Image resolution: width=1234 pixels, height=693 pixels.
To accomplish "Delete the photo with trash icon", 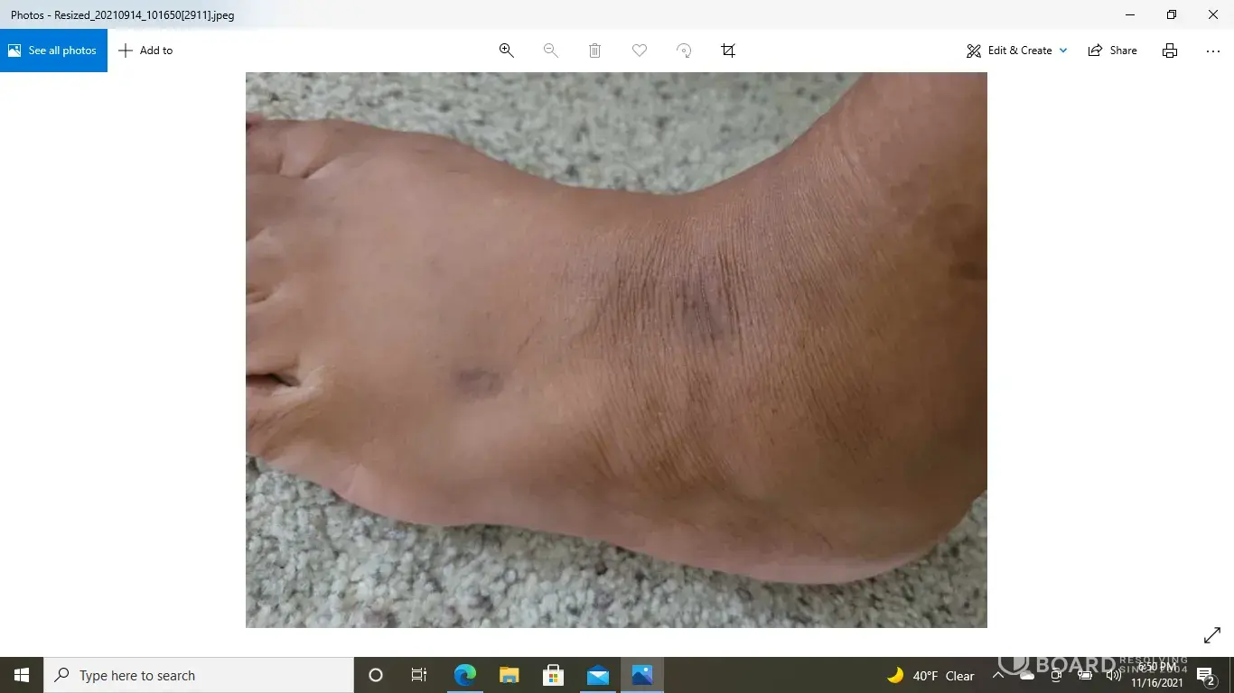I will click(x=594, y=51).
